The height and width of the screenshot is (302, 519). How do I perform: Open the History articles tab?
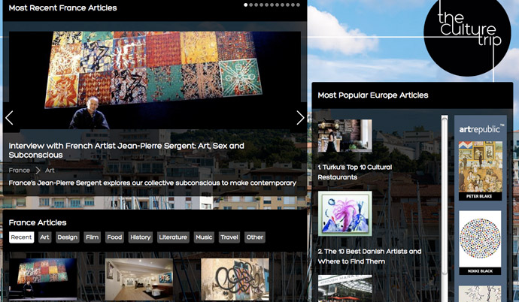(141, 237)
